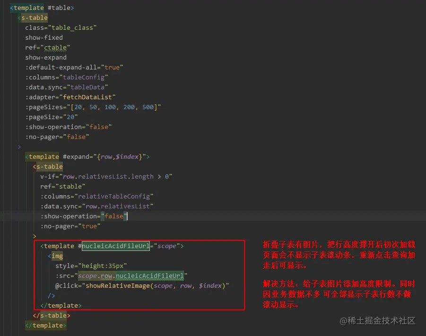Click the :data.sync="tableData" binding

[67, 87]
